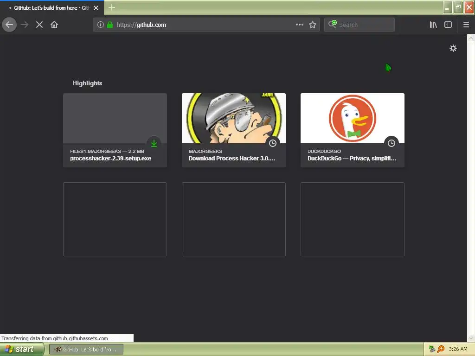Close the GitHub tab

point(96,8)
